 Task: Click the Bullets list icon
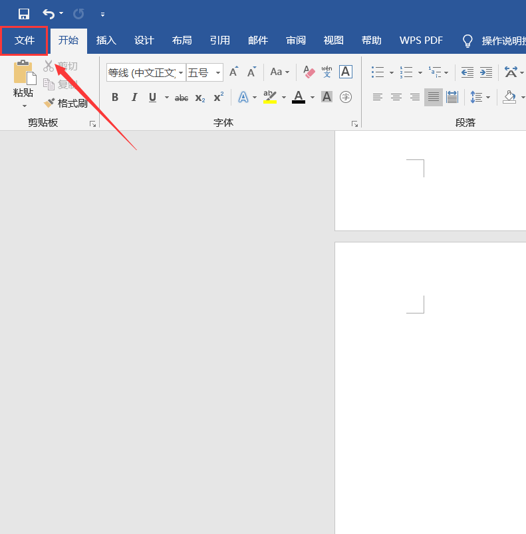(x=378, y=72)
